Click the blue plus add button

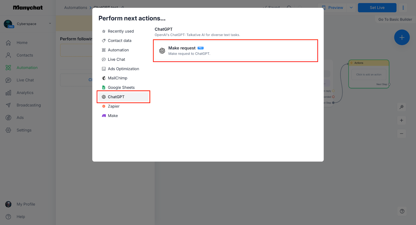(x=402, y=37)
